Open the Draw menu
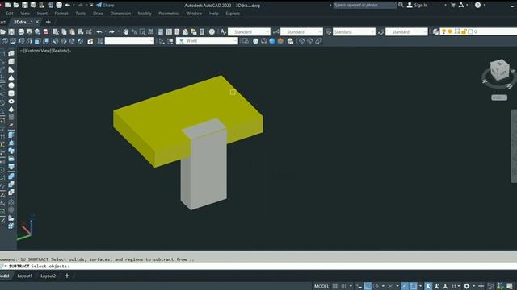 point(98,14)
